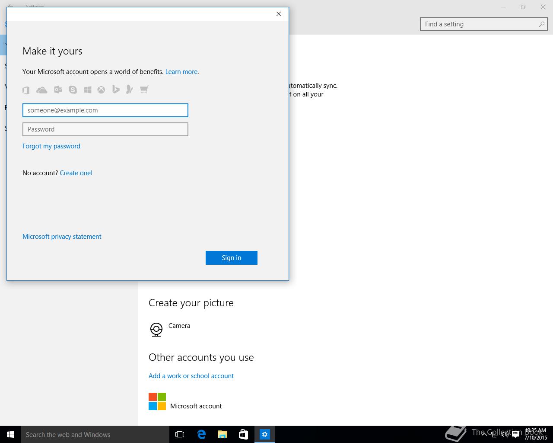
Task: Click the Camera label text
Action: point(179,326)
